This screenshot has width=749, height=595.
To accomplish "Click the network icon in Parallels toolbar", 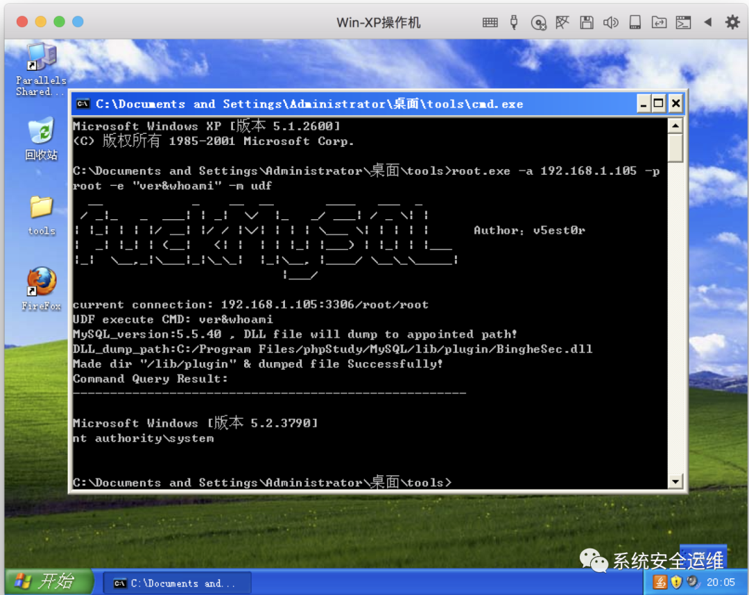I will click(x=562, y=22).
